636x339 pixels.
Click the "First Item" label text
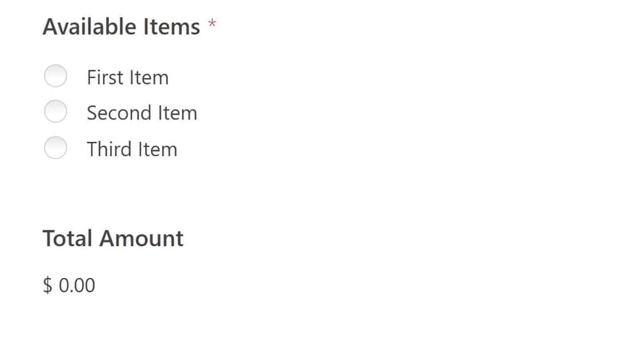(128, 77)
